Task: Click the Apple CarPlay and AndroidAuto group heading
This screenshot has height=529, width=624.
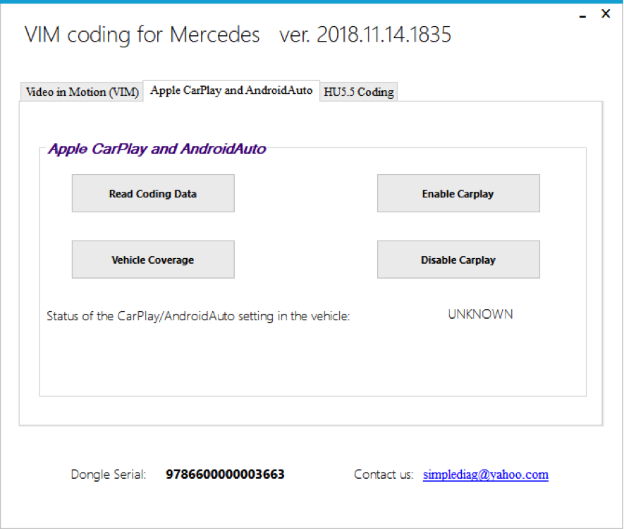Action: tap(157, 149)
